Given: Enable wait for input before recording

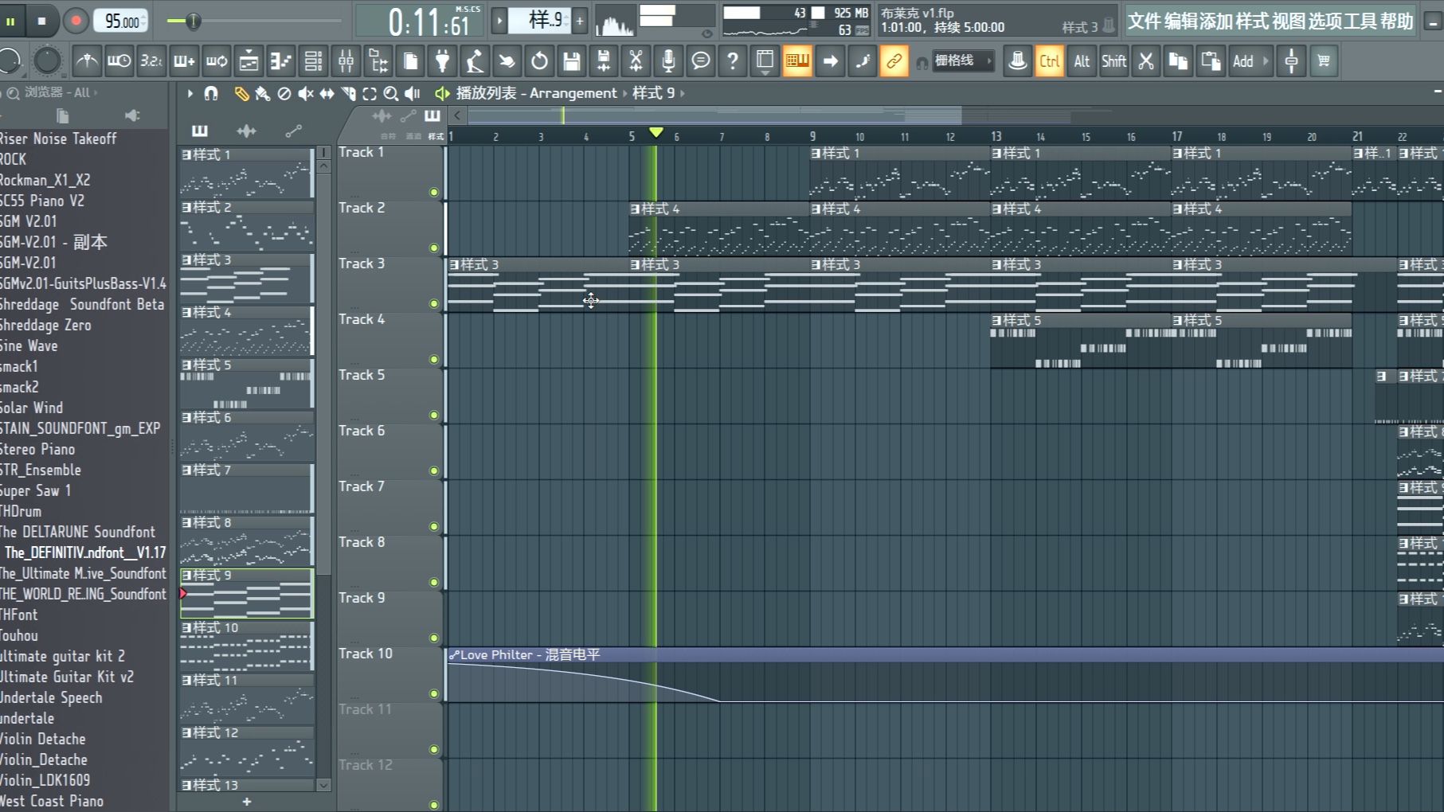Looking at the screenshot, I should coord(119,61).
